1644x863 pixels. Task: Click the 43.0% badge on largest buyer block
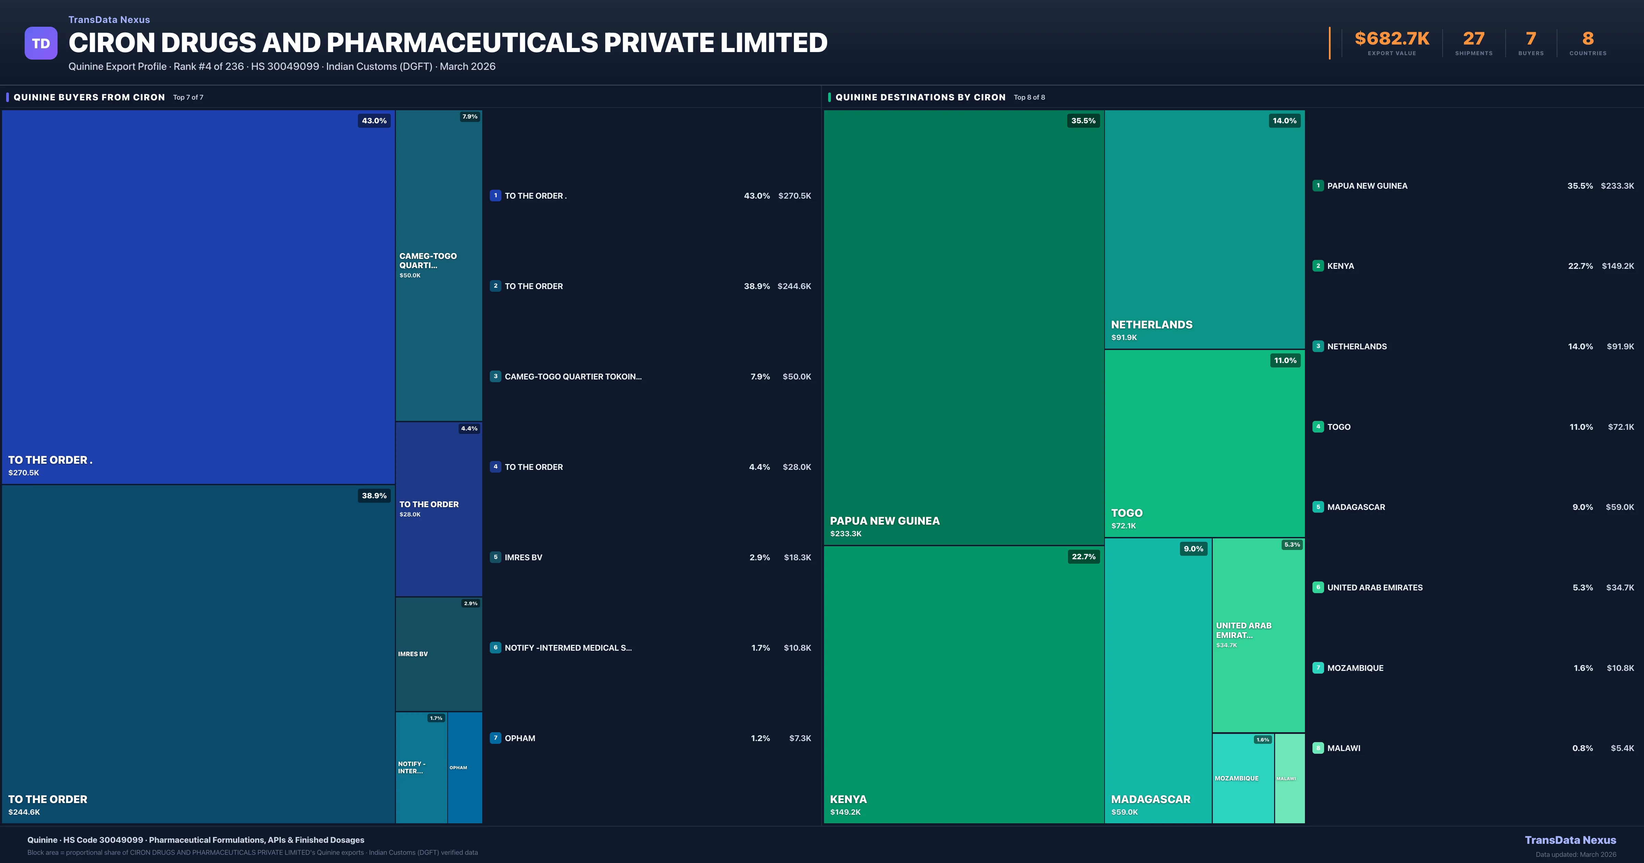pos(374,121)
